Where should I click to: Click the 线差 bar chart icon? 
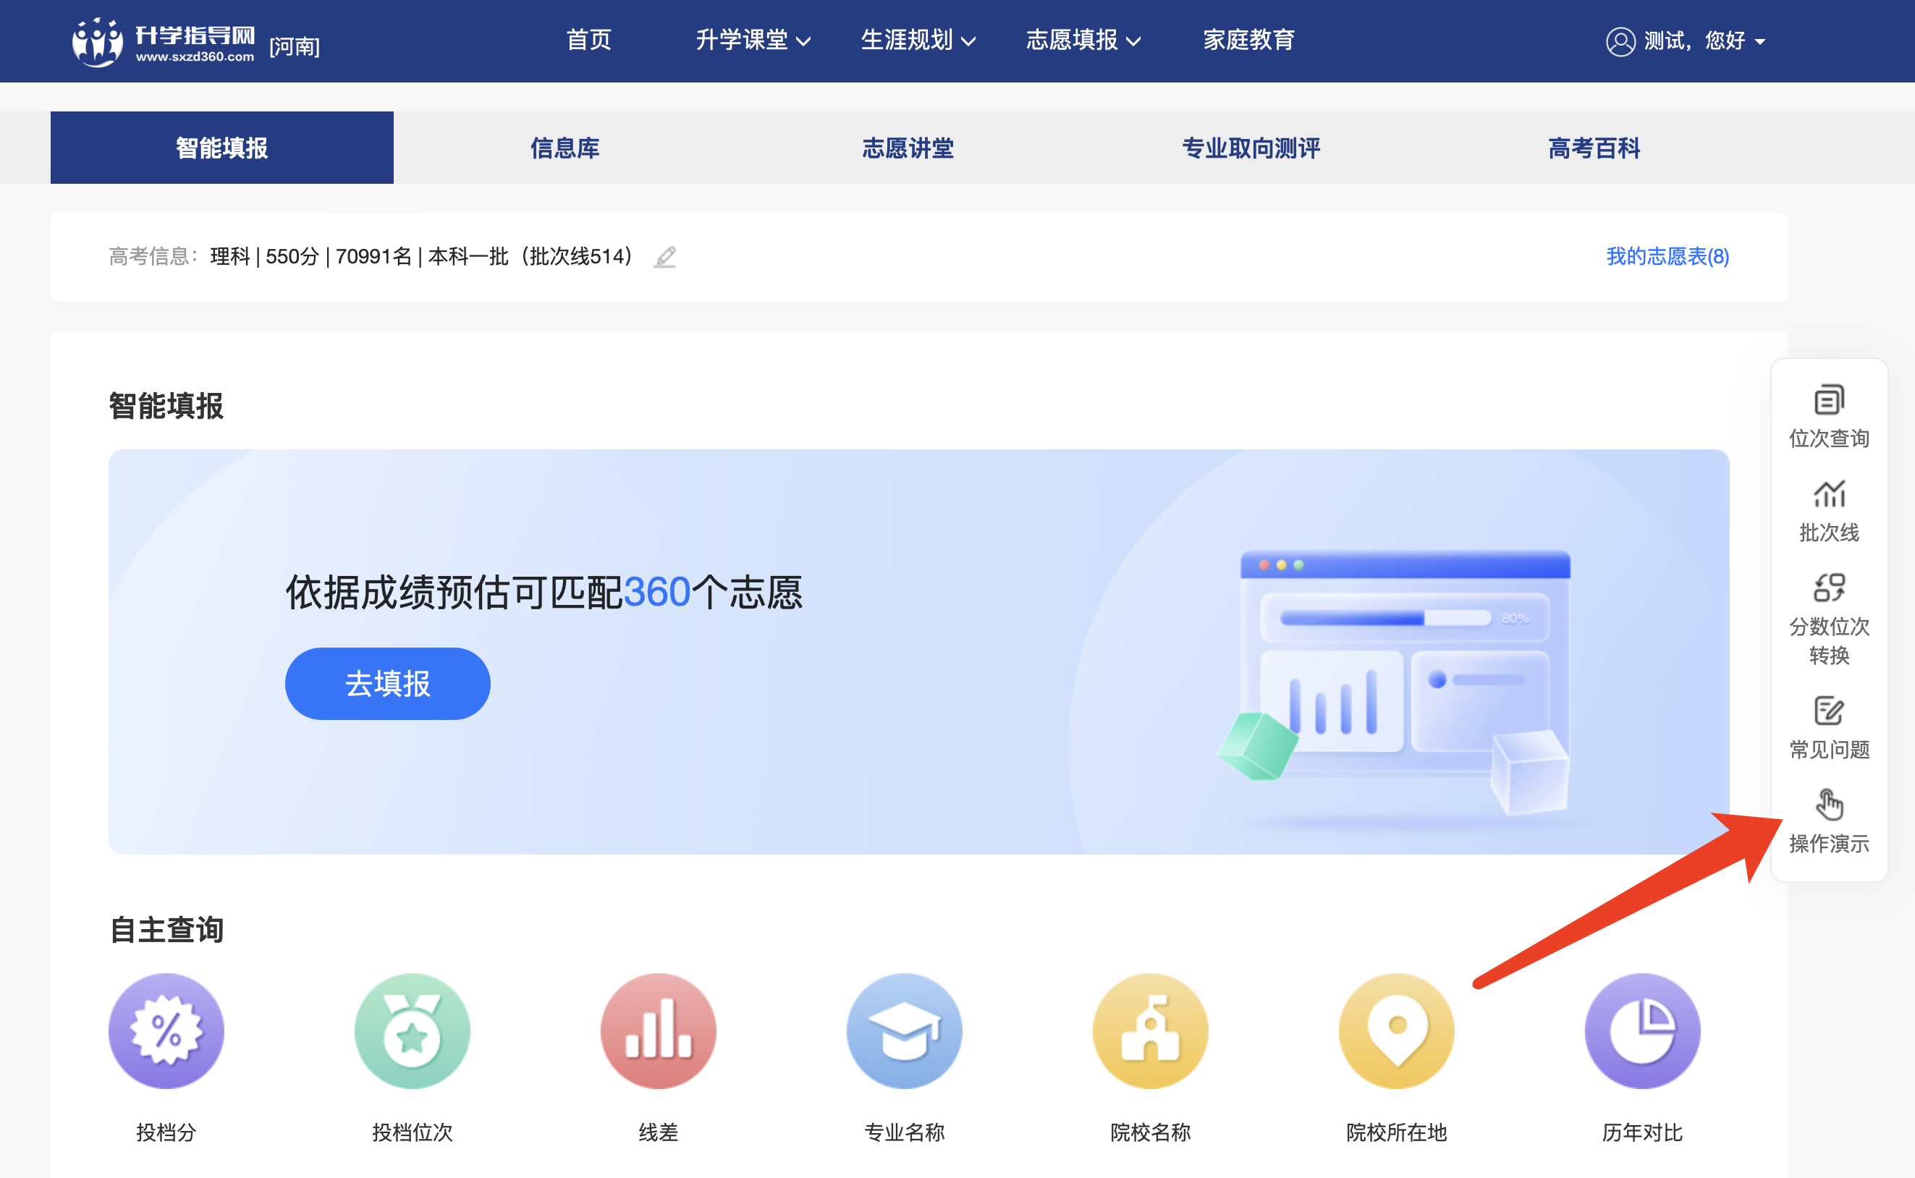pos(659,1030)
